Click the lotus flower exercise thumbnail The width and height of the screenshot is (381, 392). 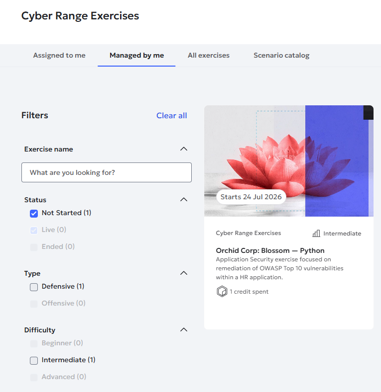[289, 161]
